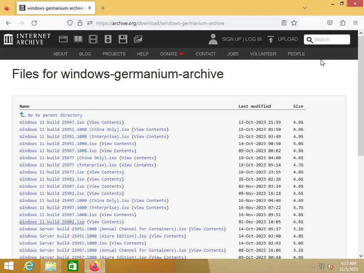Open the Software floppy disk icon
This screenshot has height=273, width=364.
click(x=123, y=39)
